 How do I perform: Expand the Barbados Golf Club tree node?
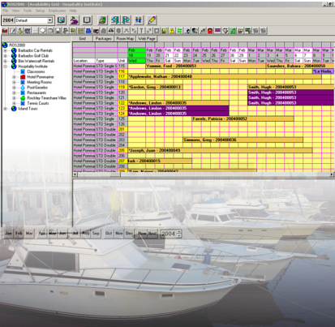(5, 56)
